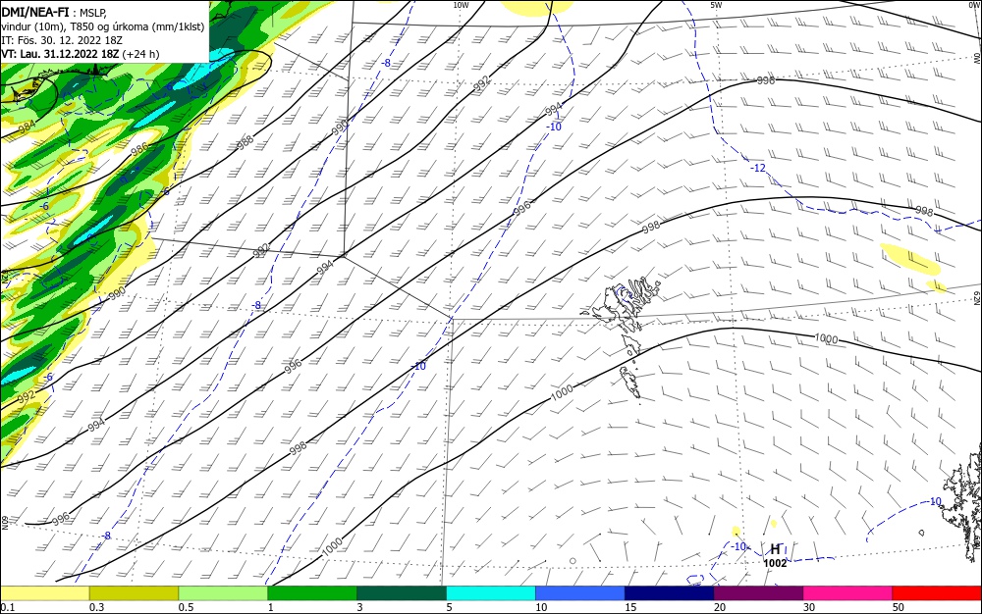Click the 988 isobar label
Image resolution: width=982 pixels, height=614 pixels.
click(245, 142)
